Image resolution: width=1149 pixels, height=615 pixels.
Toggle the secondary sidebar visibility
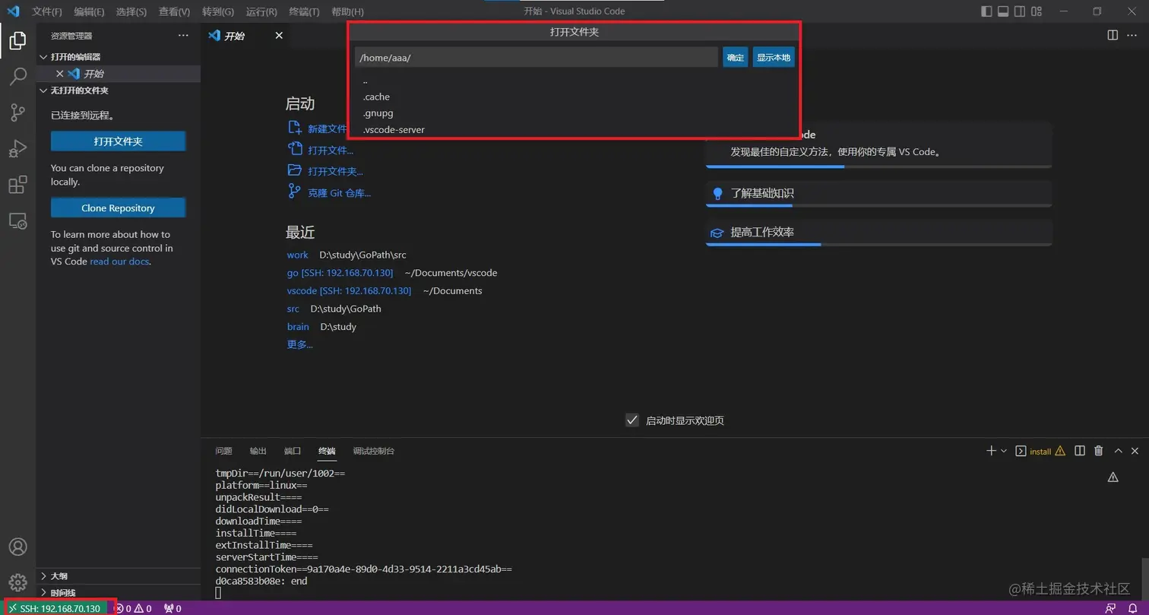[1021, 11]
